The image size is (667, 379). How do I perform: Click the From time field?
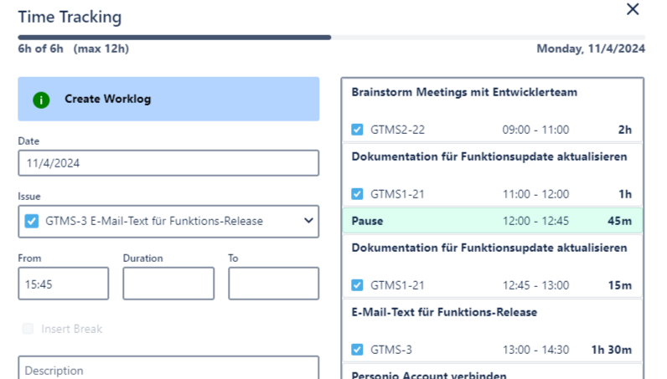pos(64,284)
